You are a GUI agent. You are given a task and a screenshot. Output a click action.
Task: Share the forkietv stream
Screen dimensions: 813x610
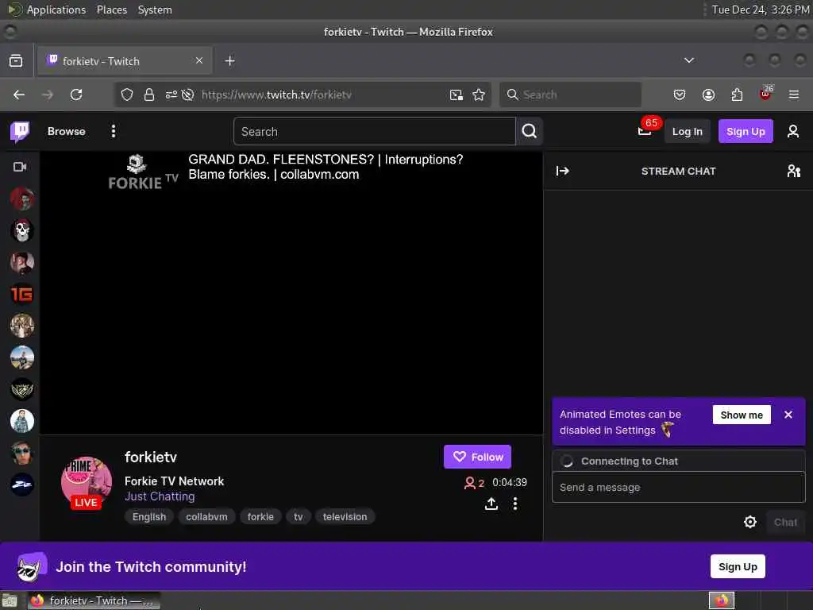(491, 504)
